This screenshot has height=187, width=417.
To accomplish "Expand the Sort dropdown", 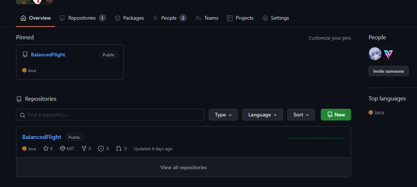I will point(301,115).
